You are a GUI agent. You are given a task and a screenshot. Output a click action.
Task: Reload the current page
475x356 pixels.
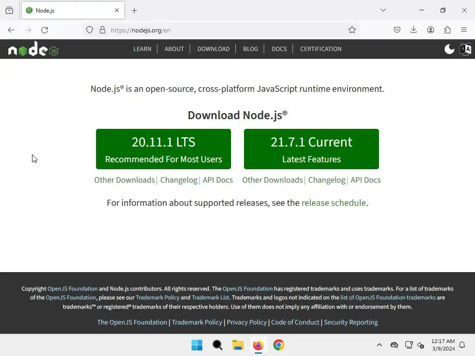tap(45, 30)
